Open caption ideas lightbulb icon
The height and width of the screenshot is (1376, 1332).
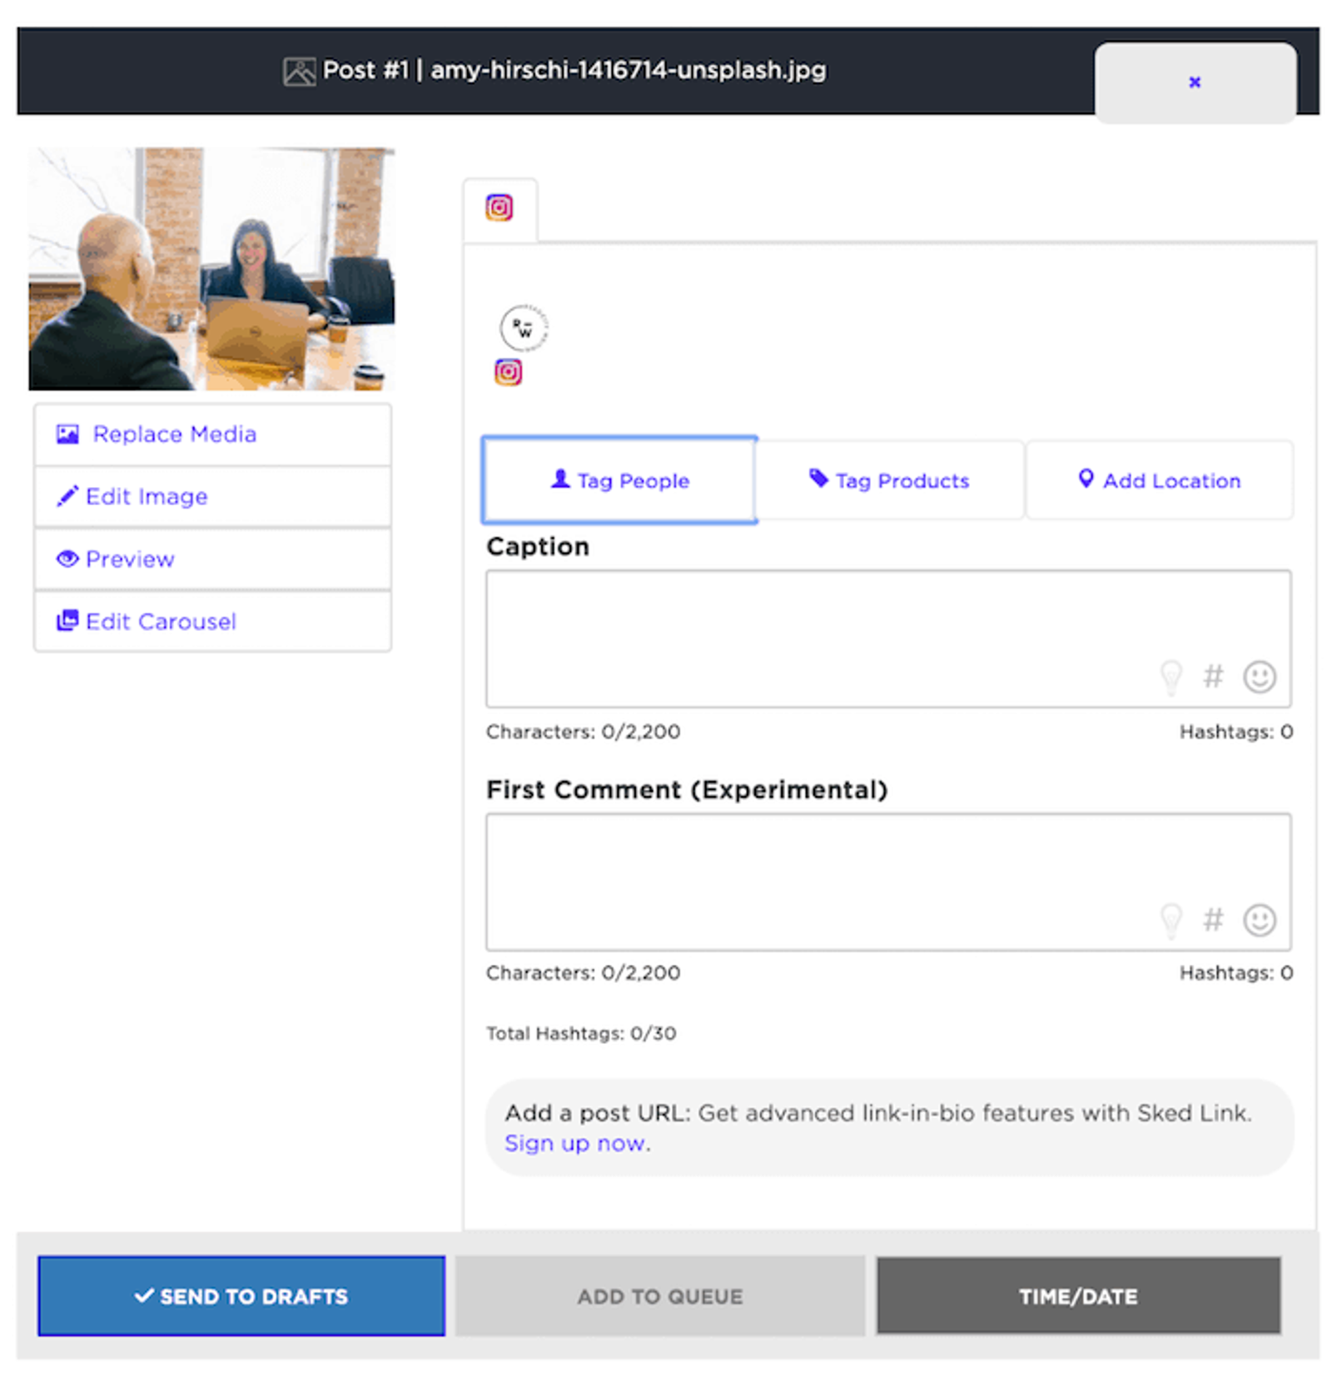[1170, 677]
